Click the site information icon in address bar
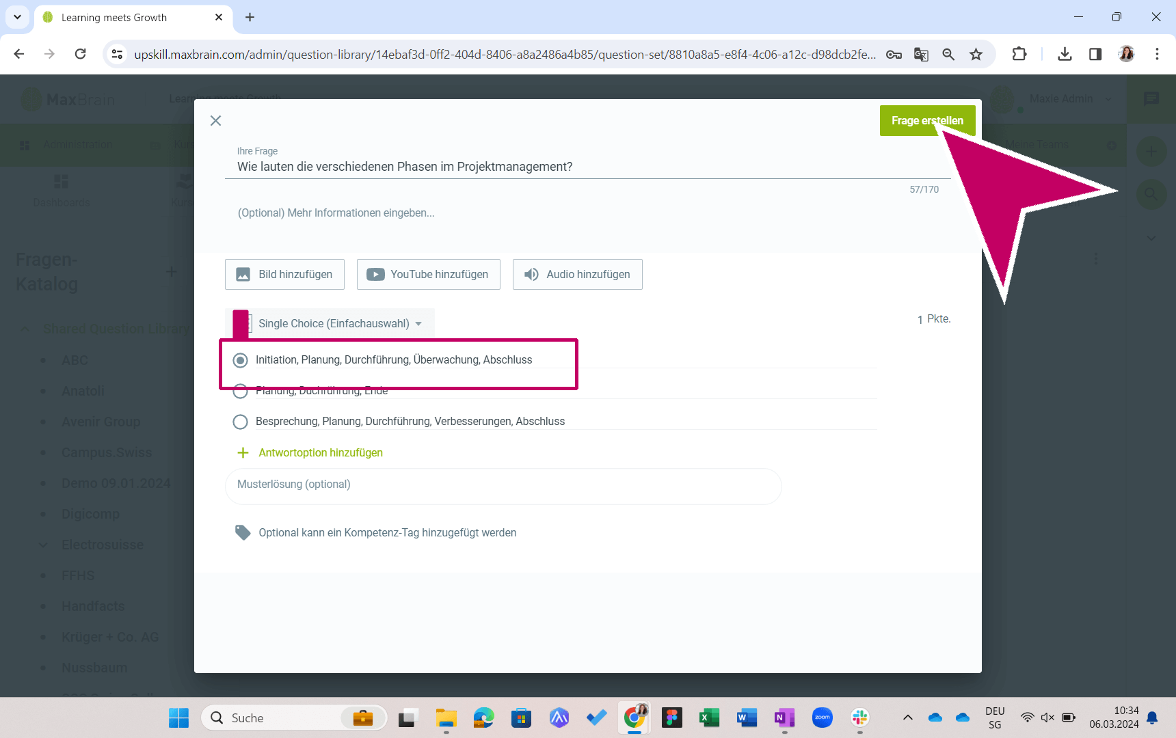This screenshot has height=738, width=1176. point(118,54)
